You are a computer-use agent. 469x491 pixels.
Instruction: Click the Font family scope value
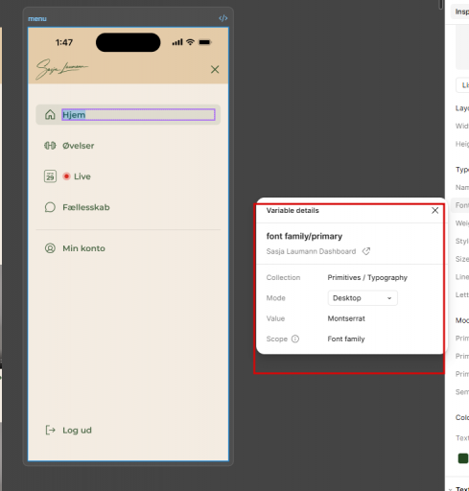coord(346,339)
